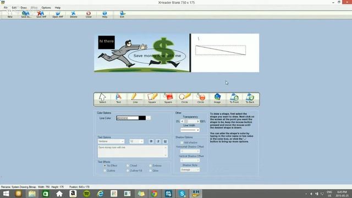Choose the outline Square tool with pencil
Viewport: 352px width, 198px height.
coord(152,98)
